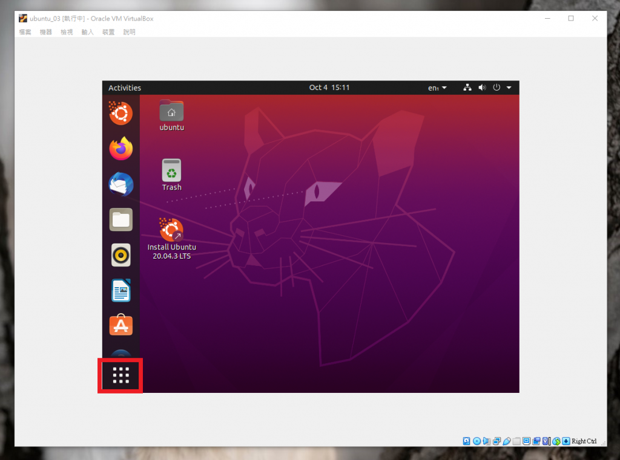Click the keyboard capture arrow status icon

click(566, 441)
